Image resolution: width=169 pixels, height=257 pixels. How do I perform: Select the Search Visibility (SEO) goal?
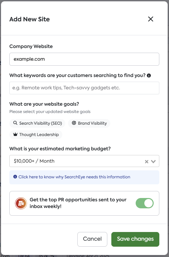click(x=37, y=123)
